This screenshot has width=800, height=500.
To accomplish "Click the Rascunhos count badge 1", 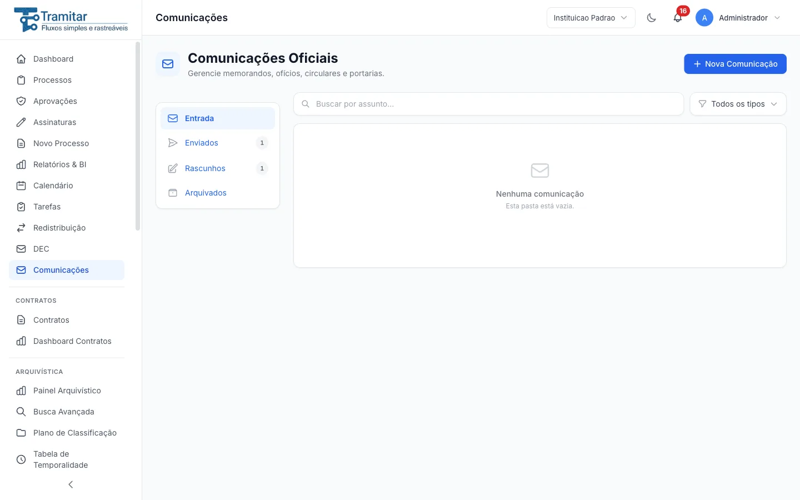I will (262, 168).
